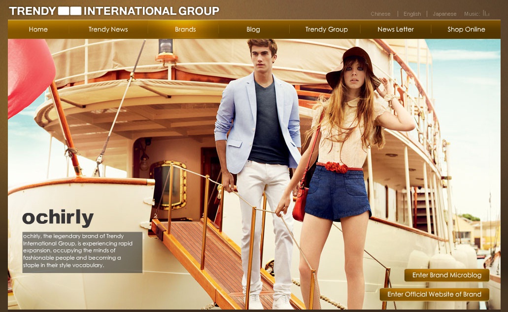Open the Blog section
The height and width of the screenshot is (312, 508).
click(x=253, y=29)
